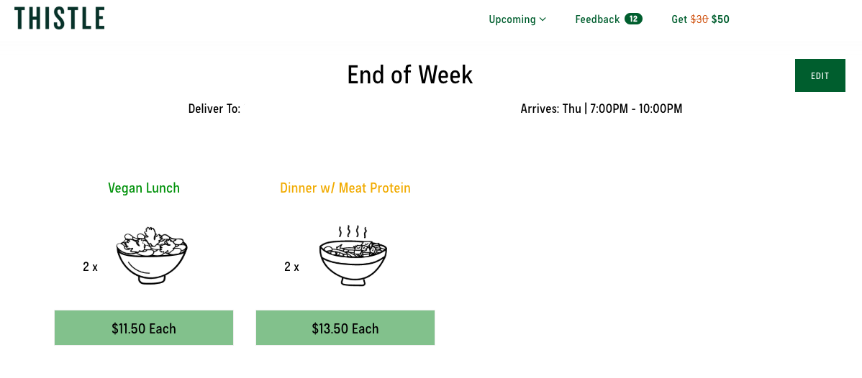Click the chevron arrow beside Upcoming
Viewport: 862px width, 378px height.
543,19
